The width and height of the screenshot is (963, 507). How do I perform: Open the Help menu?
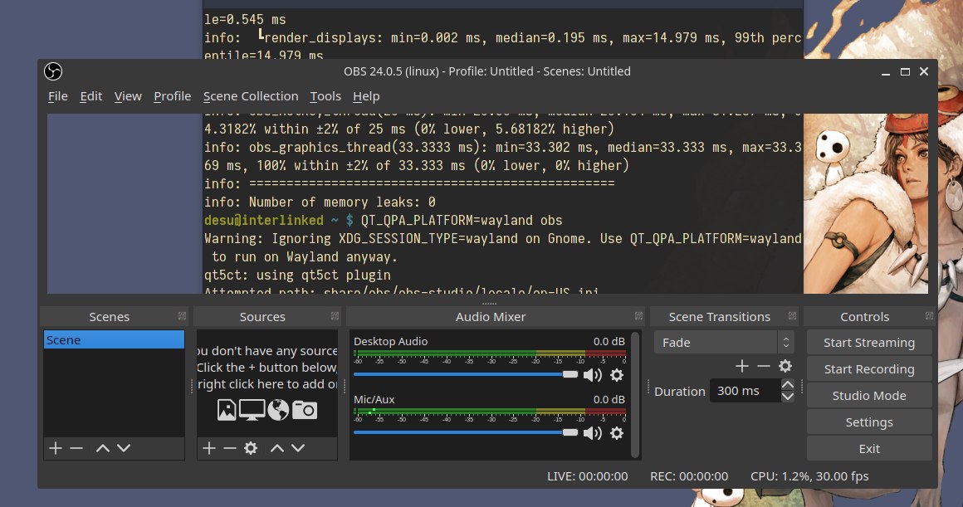pos(366,96)
